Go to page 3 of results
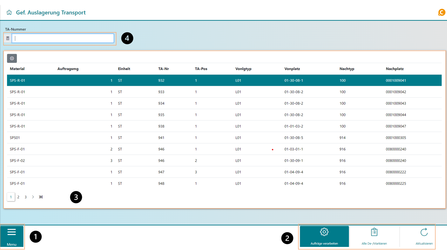447x251 pixels. tap(26, 197)
